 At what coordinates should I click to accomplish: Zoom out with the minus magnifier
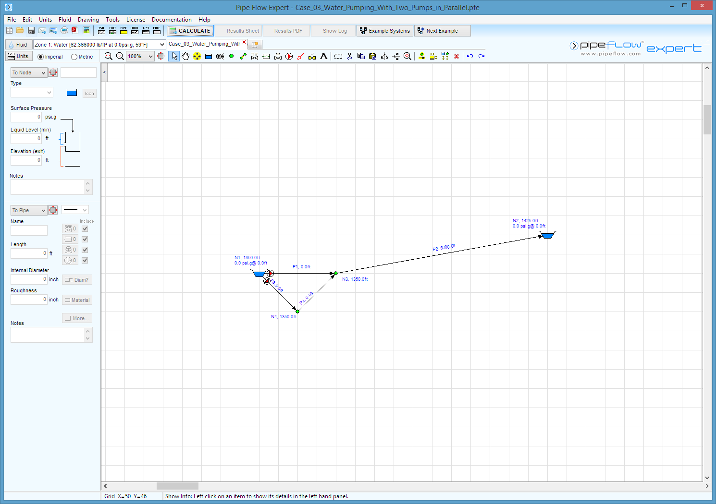109,56
